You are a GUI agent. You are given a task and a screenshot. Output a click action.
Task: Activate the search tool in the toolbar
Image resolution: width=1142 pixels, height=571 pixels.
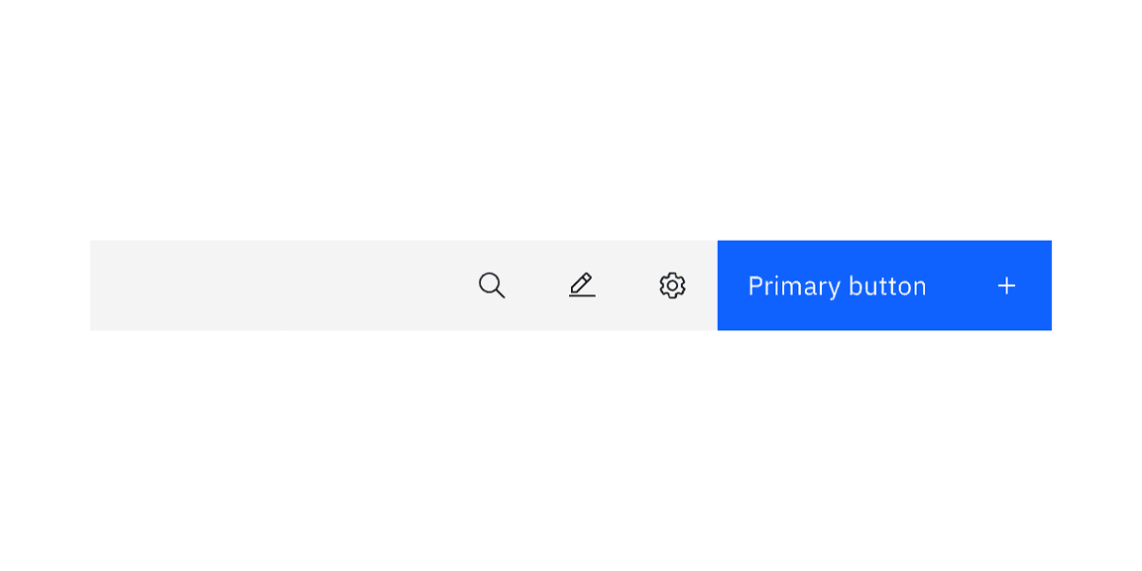coord(492,285)
